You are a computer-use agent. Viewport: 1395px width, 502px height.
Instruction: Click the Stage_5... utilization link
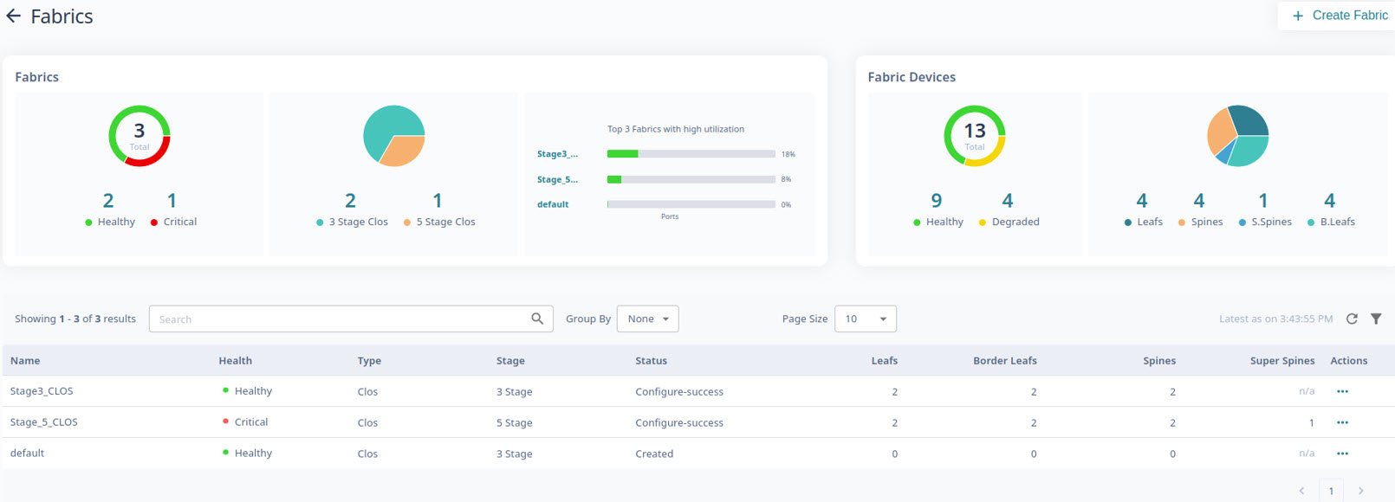click(557, 180)
